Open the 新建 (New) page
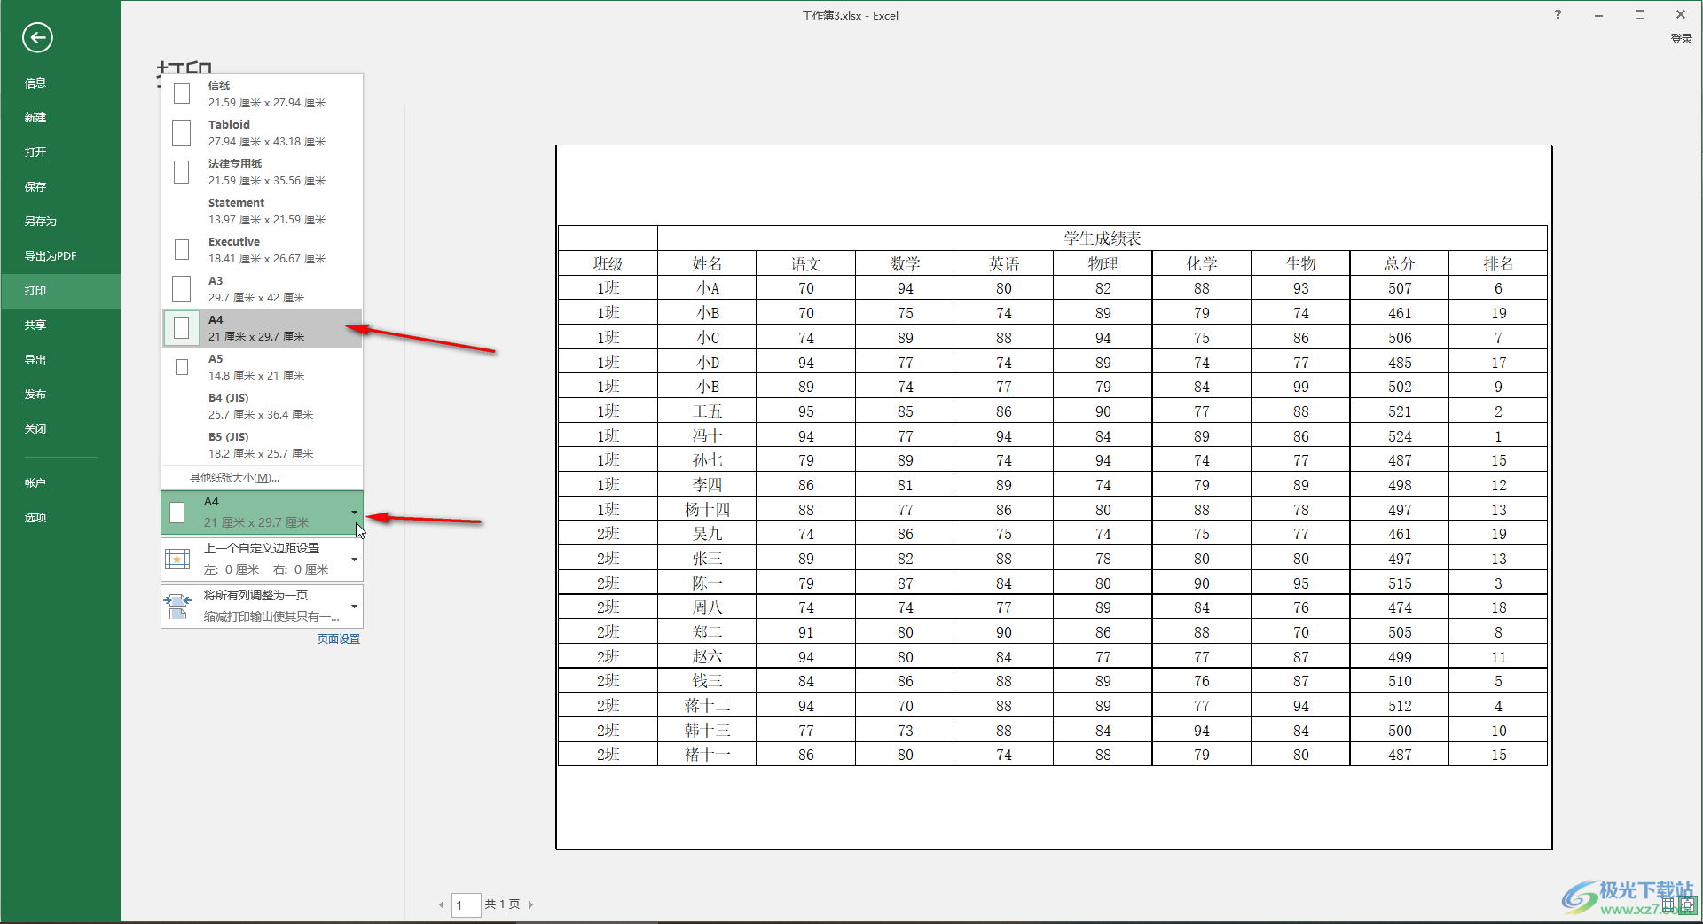 point(60,117)
